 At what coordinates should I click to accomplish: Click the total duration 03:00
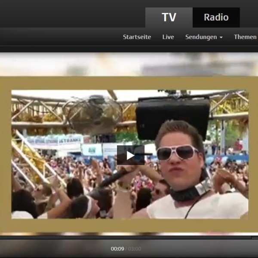pos(134,249)
